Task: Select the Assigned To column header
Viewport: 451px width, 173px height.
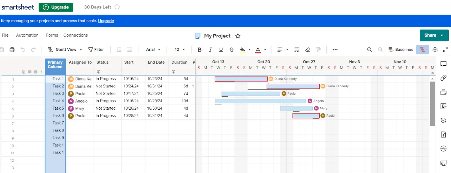Action: 80,62
